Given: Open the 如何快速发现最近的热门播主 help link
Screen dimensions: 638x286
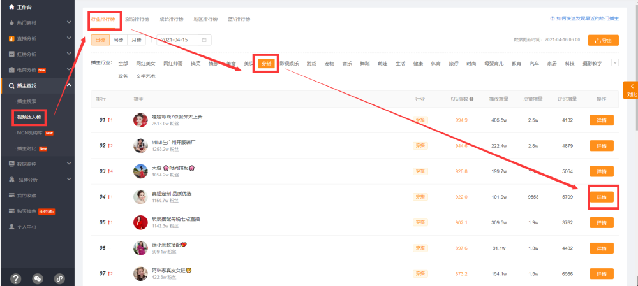Looking at the screenshot, I should click(584, 18).
